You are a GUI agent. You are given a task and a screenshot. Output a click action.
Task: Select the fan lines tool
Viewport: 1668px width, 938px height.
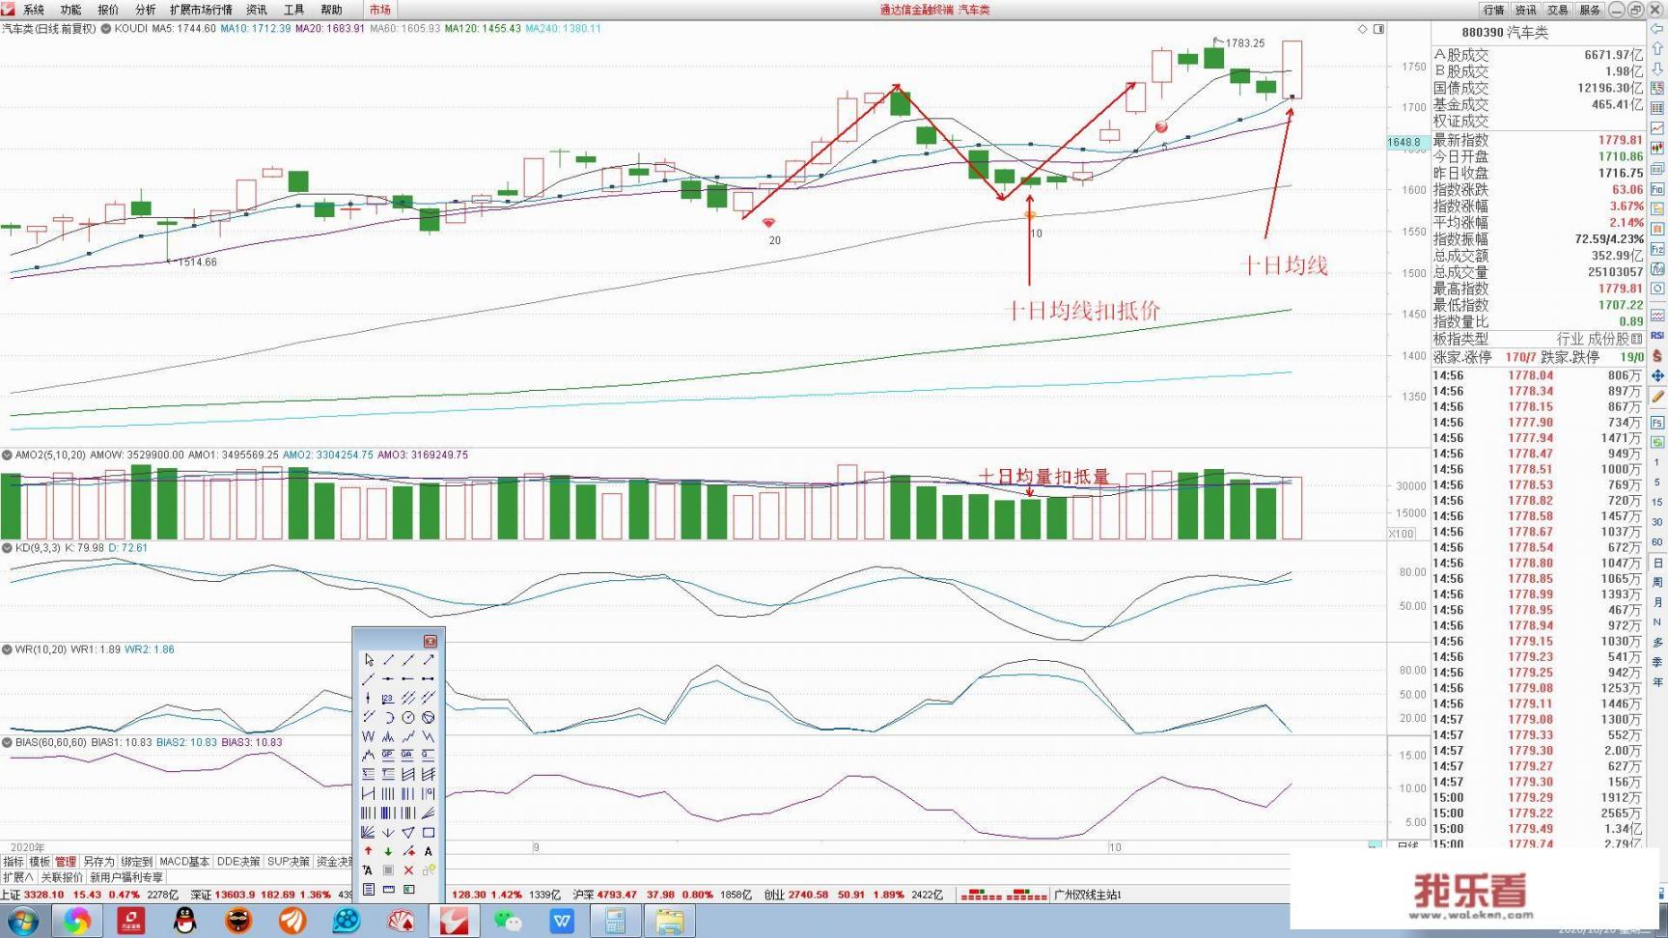tap(368, 832)
